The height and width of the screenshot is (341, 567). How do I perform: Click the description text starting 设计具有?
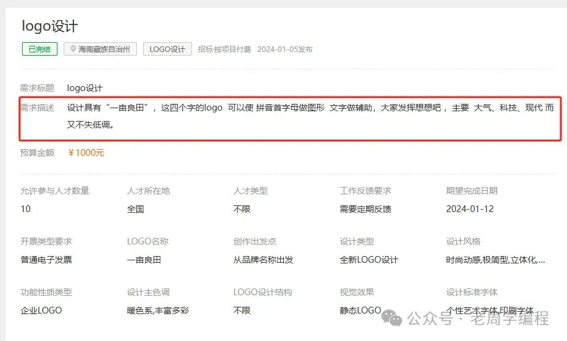point(310,116)
